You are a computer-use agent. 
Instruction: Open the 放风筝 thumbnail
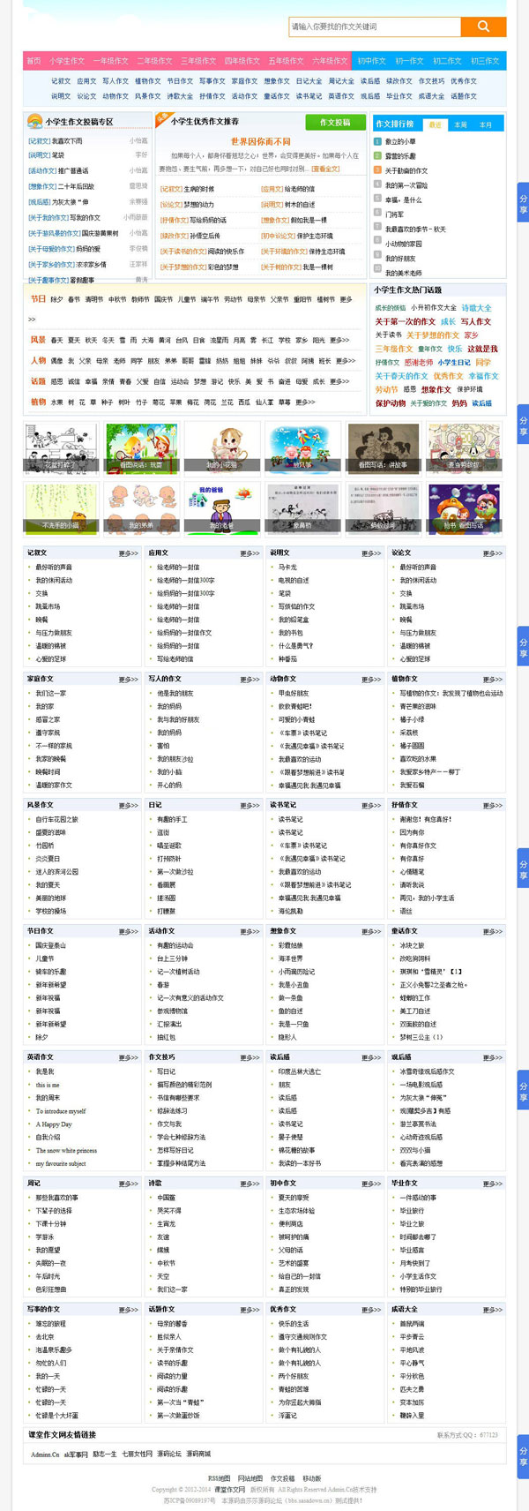tap(302, 448)
